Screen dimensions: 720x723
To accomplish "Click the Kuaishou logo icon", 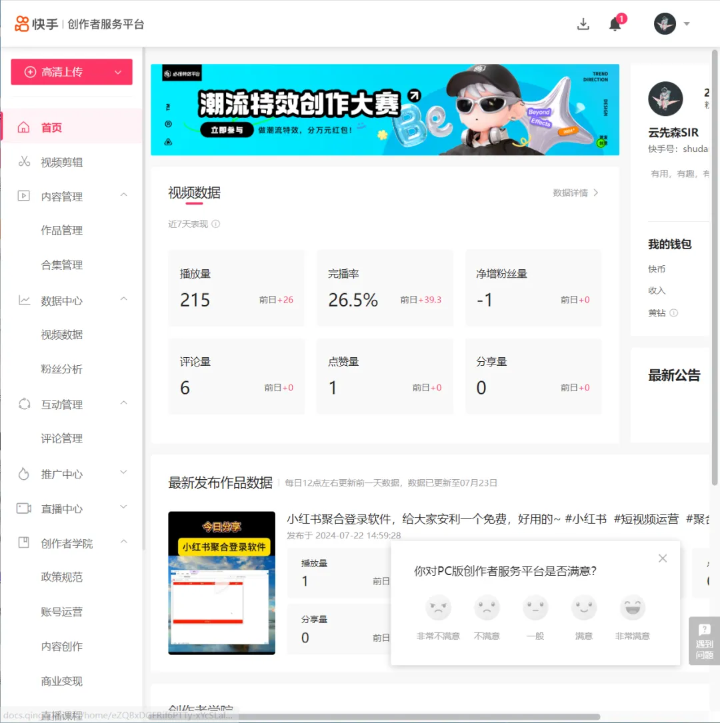I will tap(22, 23).
